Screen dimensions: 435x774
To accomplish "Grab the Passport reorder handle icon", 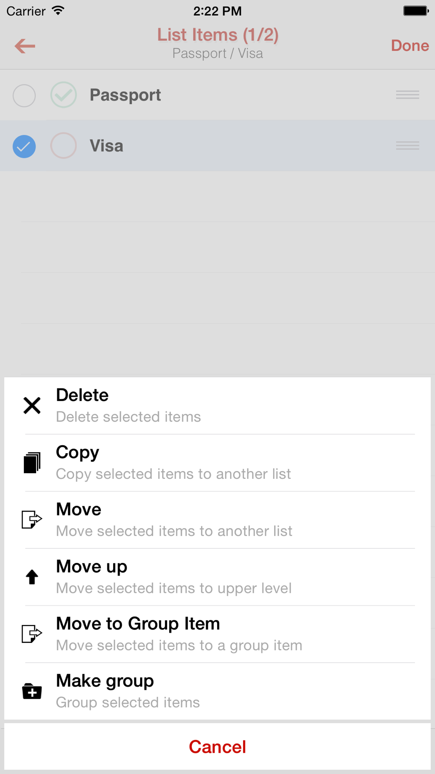I will (x=408, y=95).
